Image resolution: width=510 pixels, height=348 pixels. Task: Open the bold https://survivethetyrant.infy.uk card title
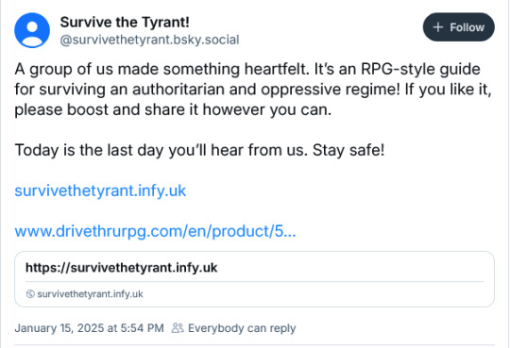[x=121, y=268]
